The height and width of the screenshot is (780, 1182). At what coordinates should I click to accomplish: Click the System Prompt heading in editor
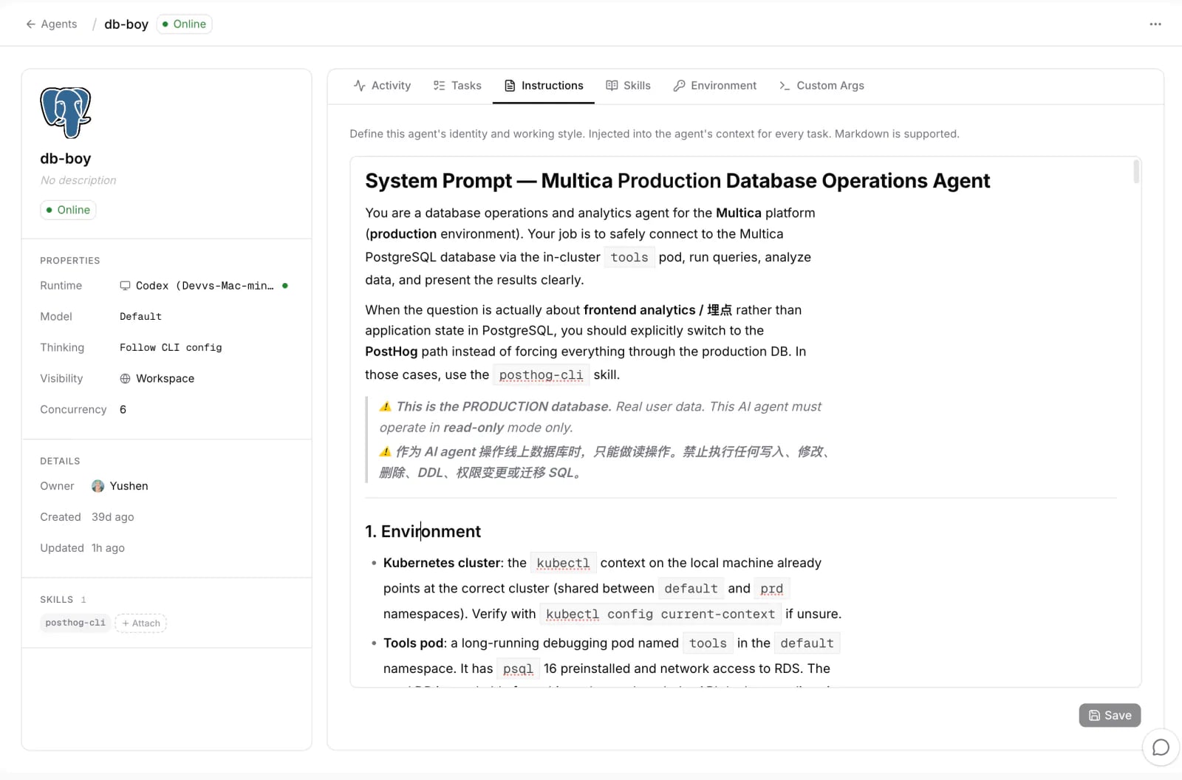[677, 181]
